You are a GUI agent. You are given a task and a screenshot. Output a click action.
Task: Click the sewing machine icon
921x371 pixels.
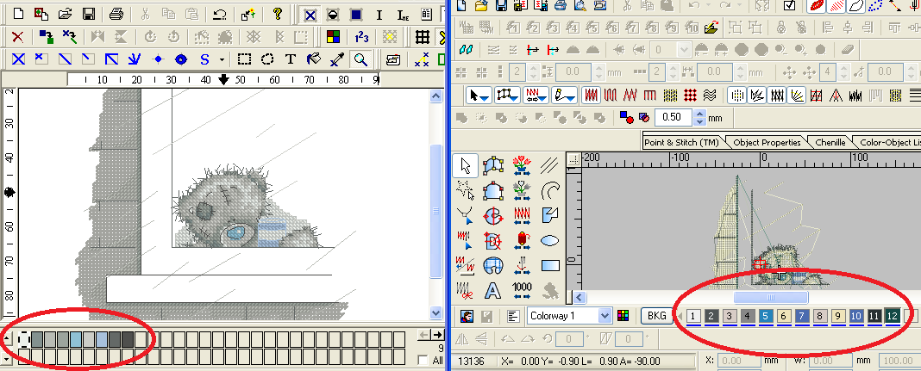pyautogui.click(x=393, y=59)
